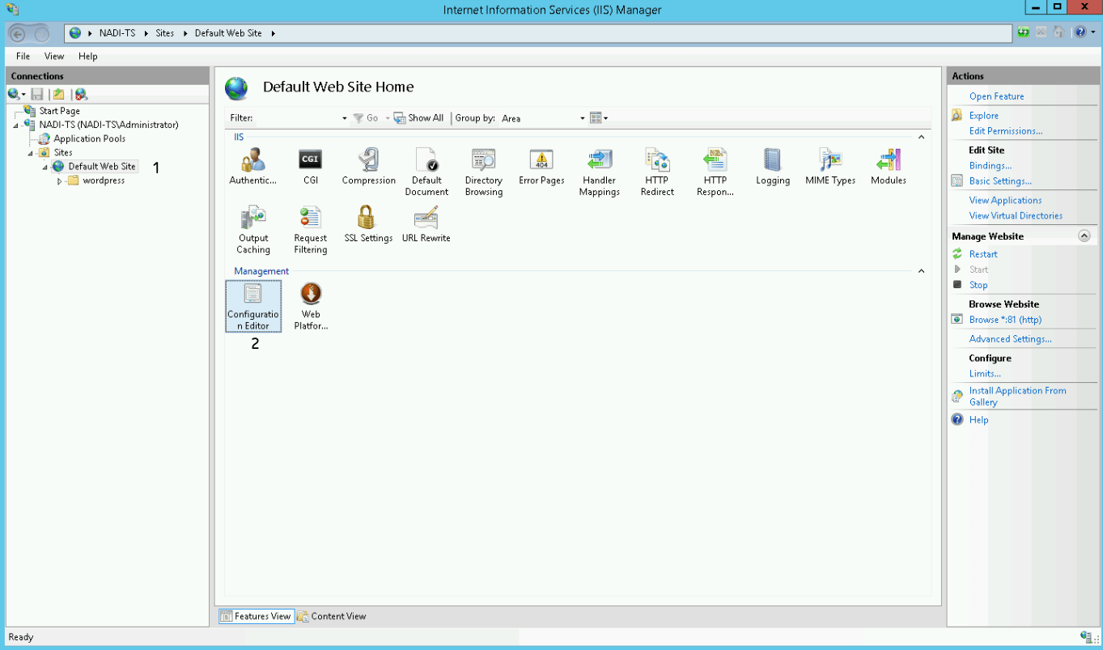Screen dimensions: 1103x650
Task: Click the help question mark in address bar
Action: pyautogui.click(x=1081, y=32)
